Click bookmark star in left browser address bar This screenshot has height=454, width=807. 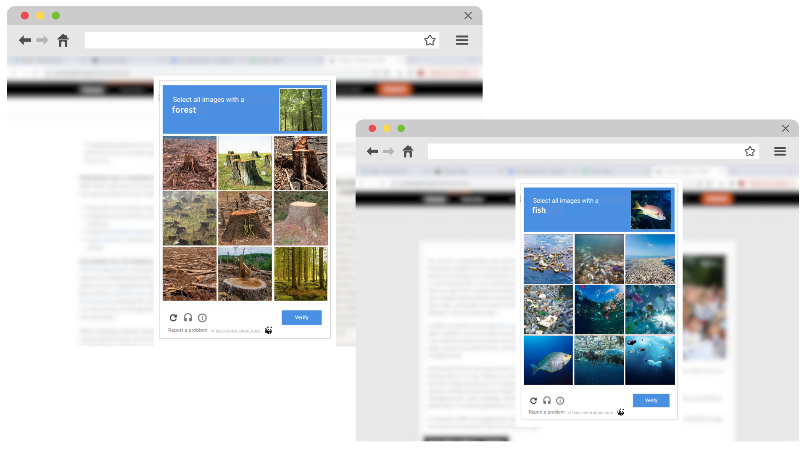coord(430,40)
